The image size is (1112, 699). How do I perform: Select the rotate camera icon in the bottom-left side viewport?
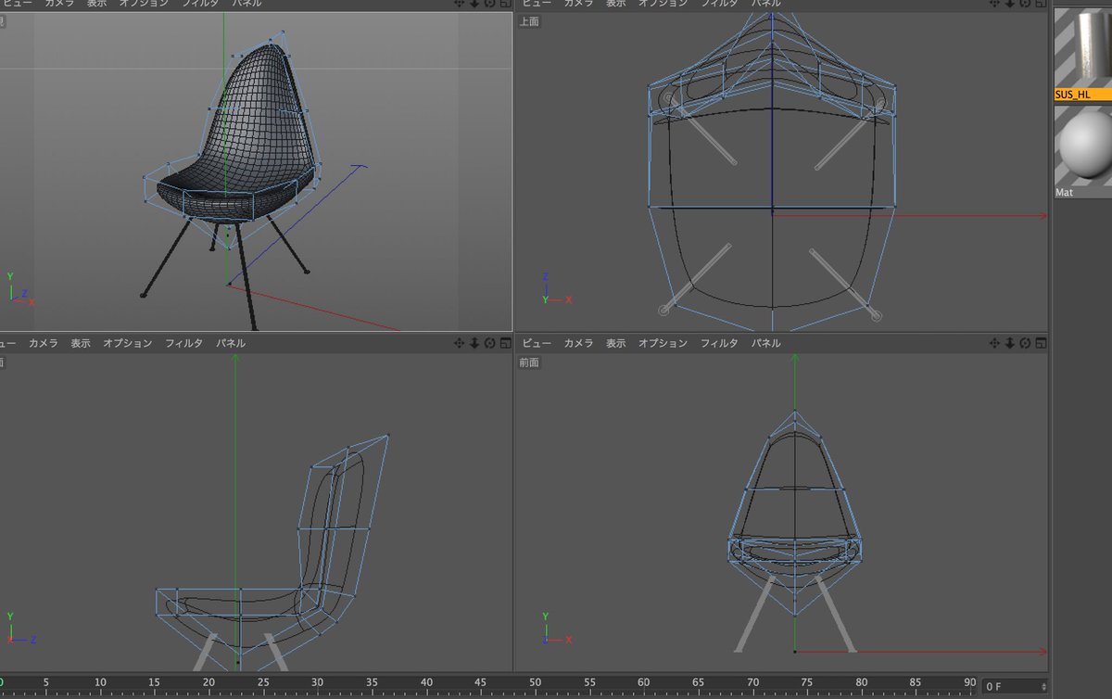pos(490,343)
